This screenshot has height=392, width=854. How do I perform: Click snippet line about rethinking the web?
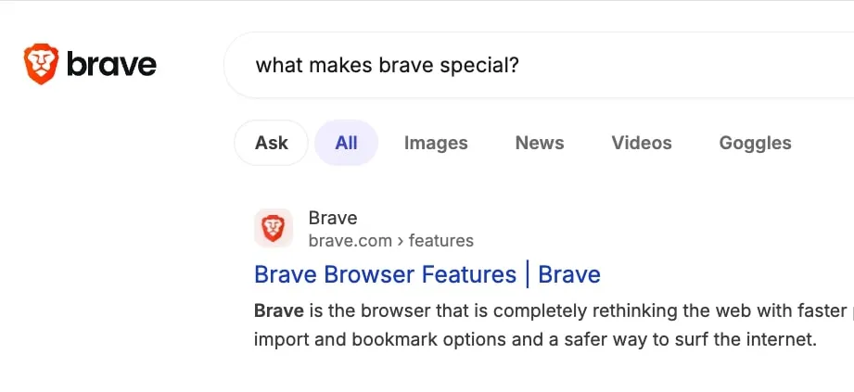(x=554, y=311)
